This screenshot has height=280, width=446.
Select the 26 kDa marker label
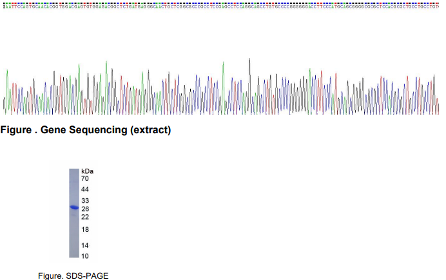coord(85,209)
